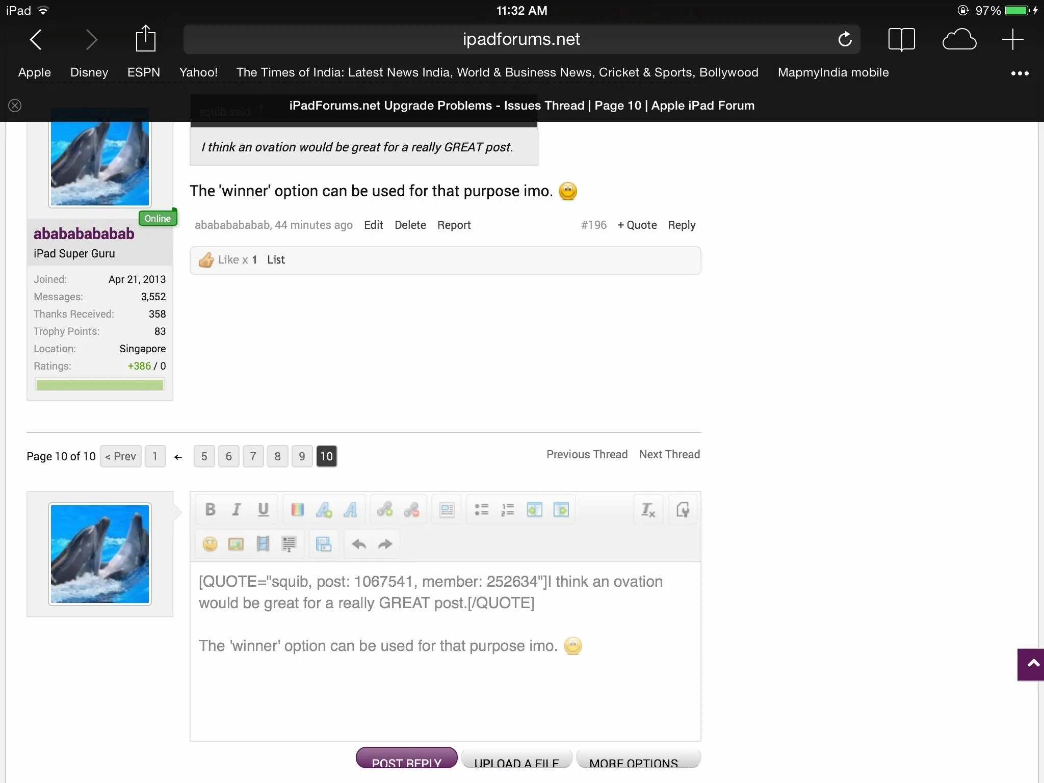This screenshot has height=783, width=1044.
Task: Insert an unordered bullet list
Action: click(x=481, y=509)
